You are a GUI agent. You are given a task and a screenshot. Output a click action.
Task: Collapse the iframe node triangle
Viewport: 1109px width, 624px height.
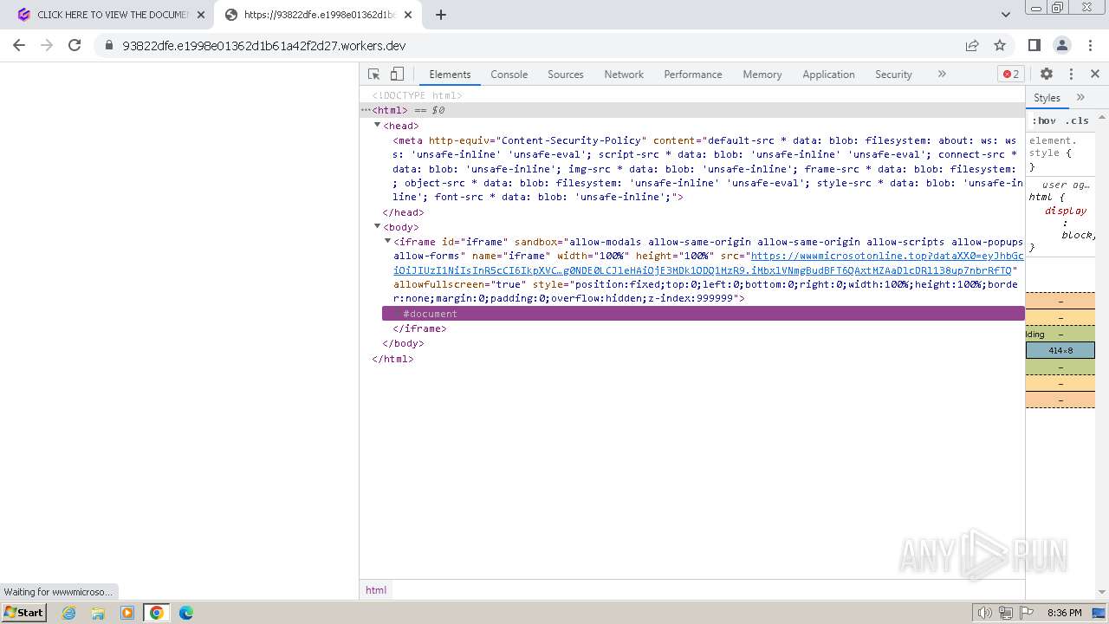click(x=387, y=242)
